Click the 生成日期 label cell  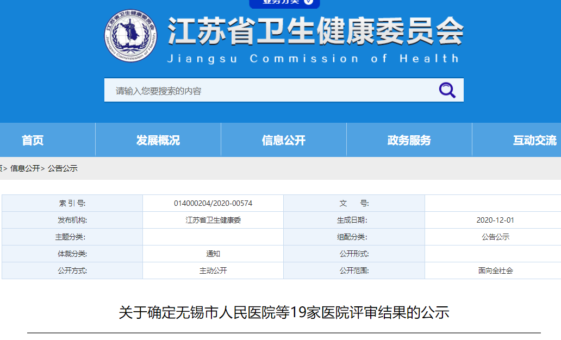coord(354,220)
